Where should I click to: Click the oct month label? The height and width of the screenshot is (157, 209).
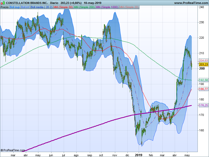(x=101, y=155)
